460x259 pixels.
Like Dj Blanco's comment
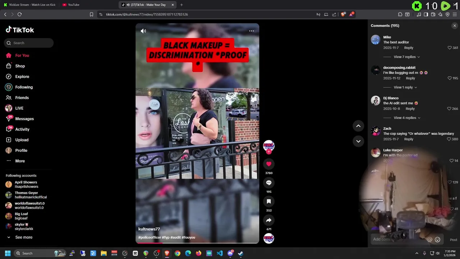[449, 109]
